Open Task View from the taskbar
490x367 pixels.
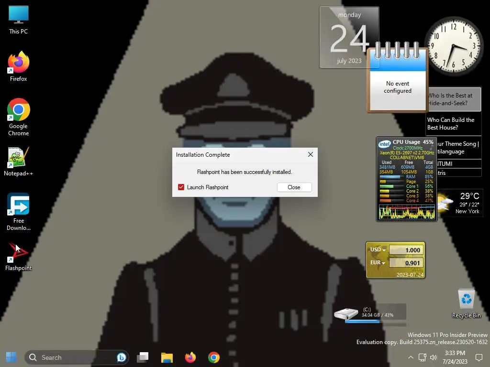(x=143, y=357)
